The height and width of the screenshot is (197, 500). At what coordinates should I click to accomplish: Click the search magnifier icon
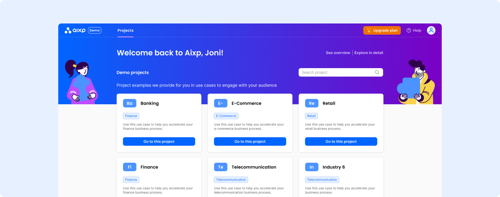(x=377, y=72)
